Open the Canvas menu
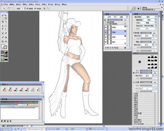This screenshot has height=131, width=164. click(x=18, y=4)
